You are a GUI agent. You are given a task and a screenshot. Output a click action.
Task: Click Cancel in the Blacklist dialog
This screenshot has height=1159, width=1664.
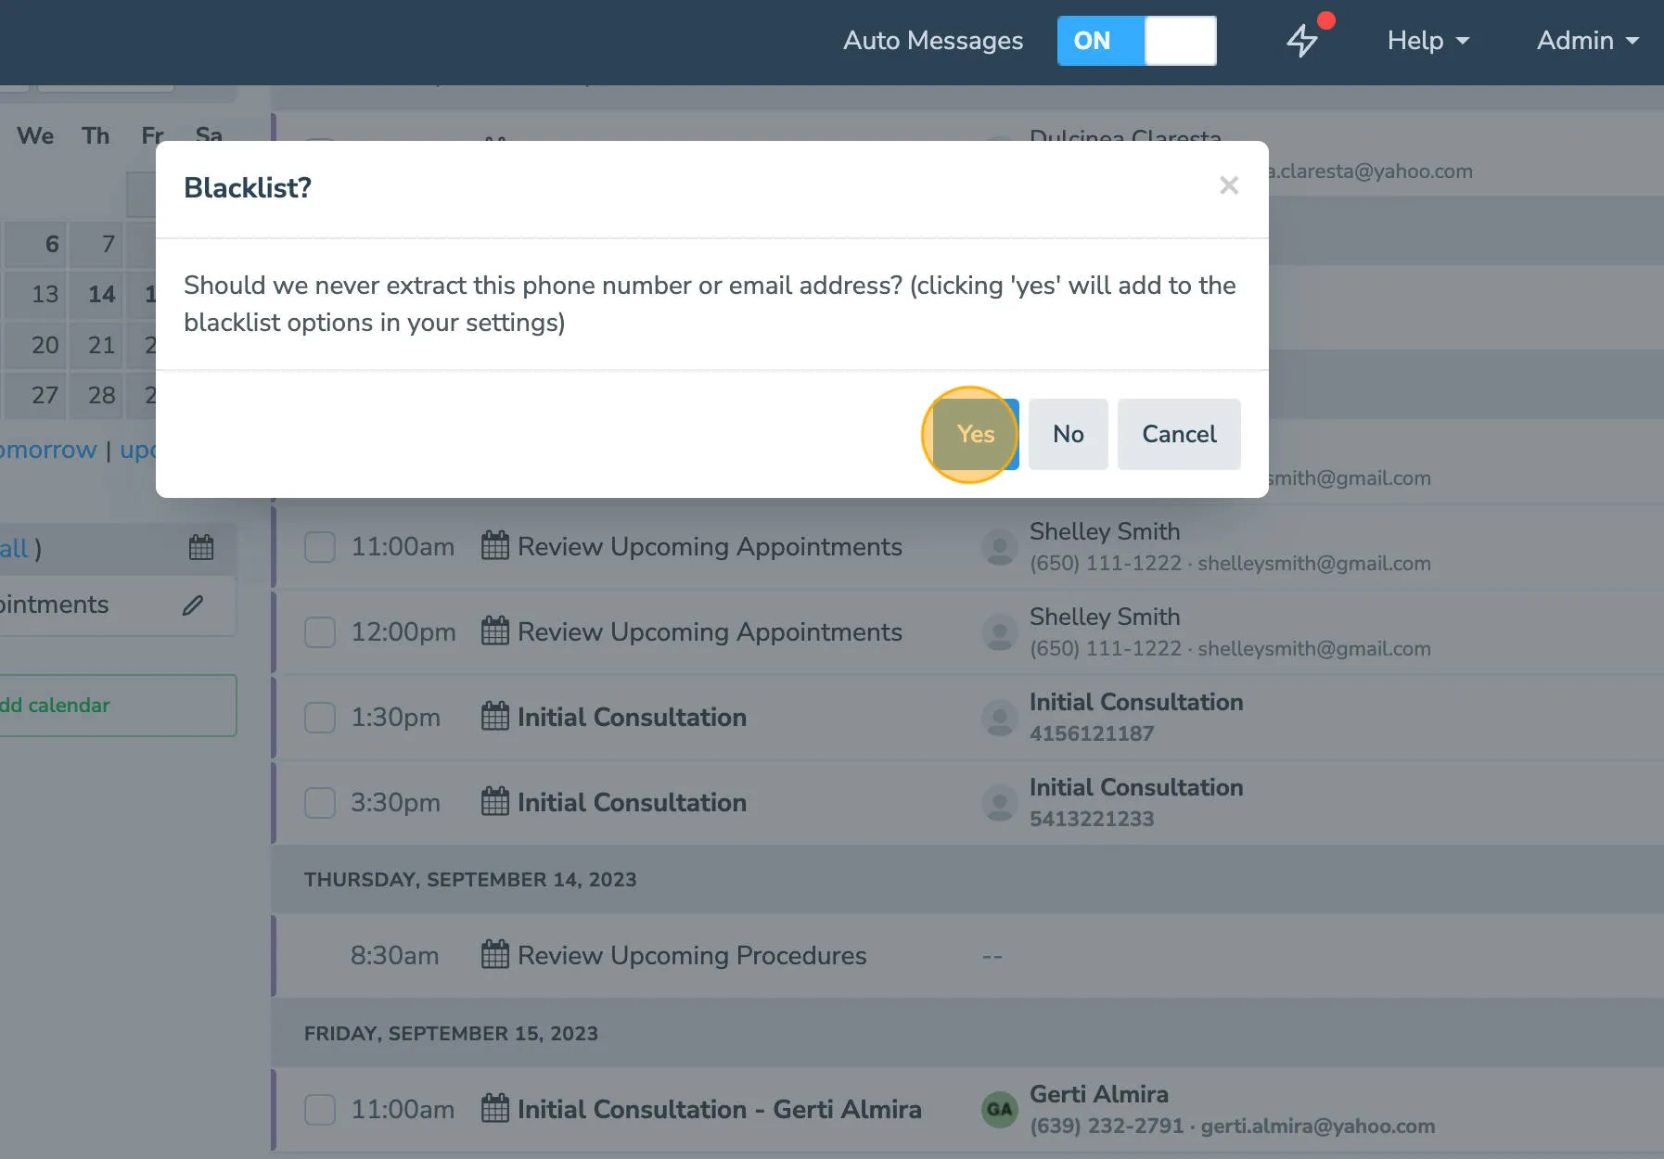[1179, 434]
